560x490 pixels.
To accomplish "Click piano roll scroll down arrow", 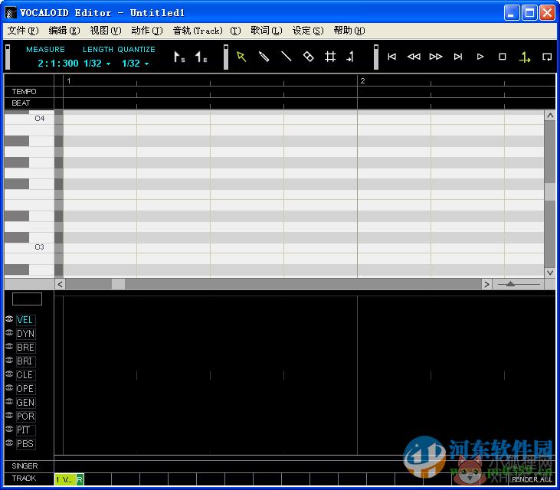I will click(550, 273).
